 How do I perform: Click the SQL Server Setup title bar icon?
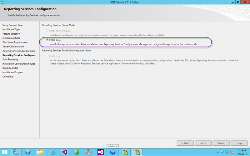coord(2,2)
